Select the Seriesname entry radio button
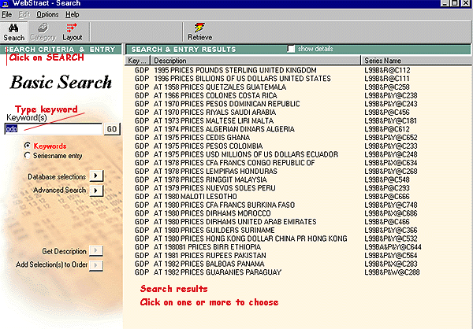 point(28,156)
